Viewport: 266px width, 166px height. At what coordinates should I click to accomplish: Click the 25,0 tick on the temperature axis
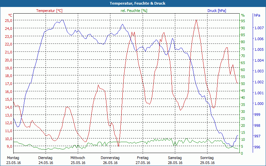pos(9,20)
